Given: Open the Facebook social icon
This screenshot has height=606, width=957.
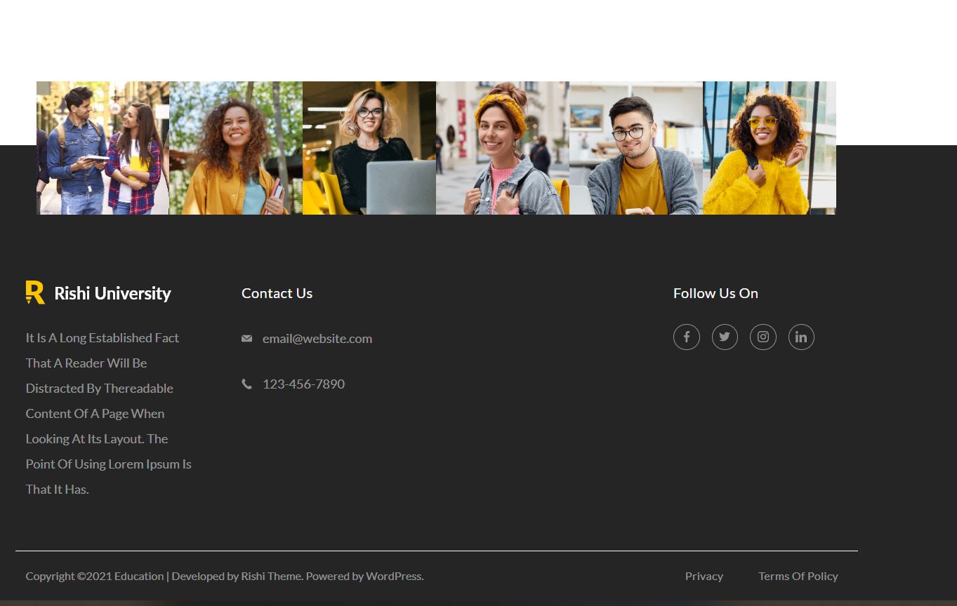Looking at the screenshot, I should click(x=686, y=337).
